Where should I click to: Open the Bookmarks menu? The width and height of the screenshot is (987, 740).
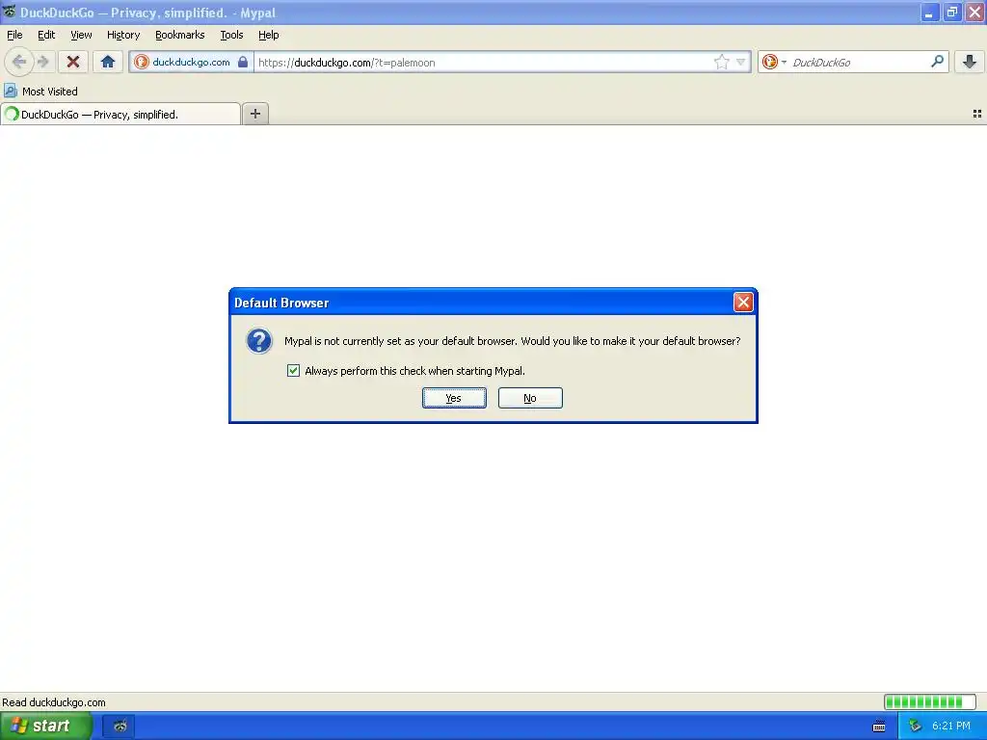pyautogui.click(x=179, y=35)
